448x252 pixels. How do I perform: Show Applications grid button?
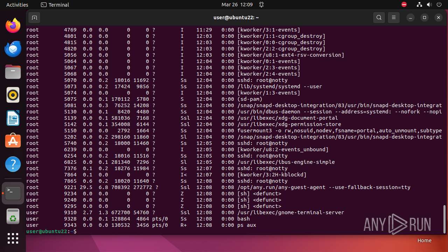point(13,238)
